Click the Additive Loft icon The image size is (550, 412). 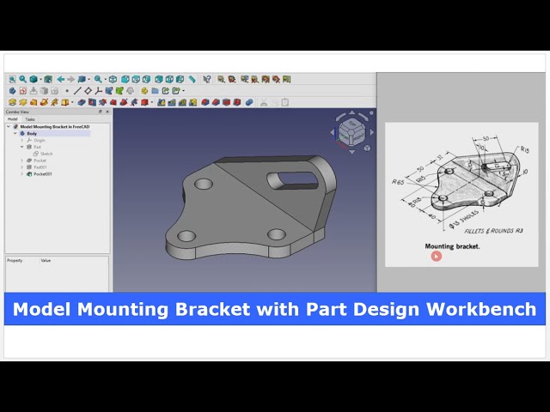pyautogui.click(x=34, y=102)
